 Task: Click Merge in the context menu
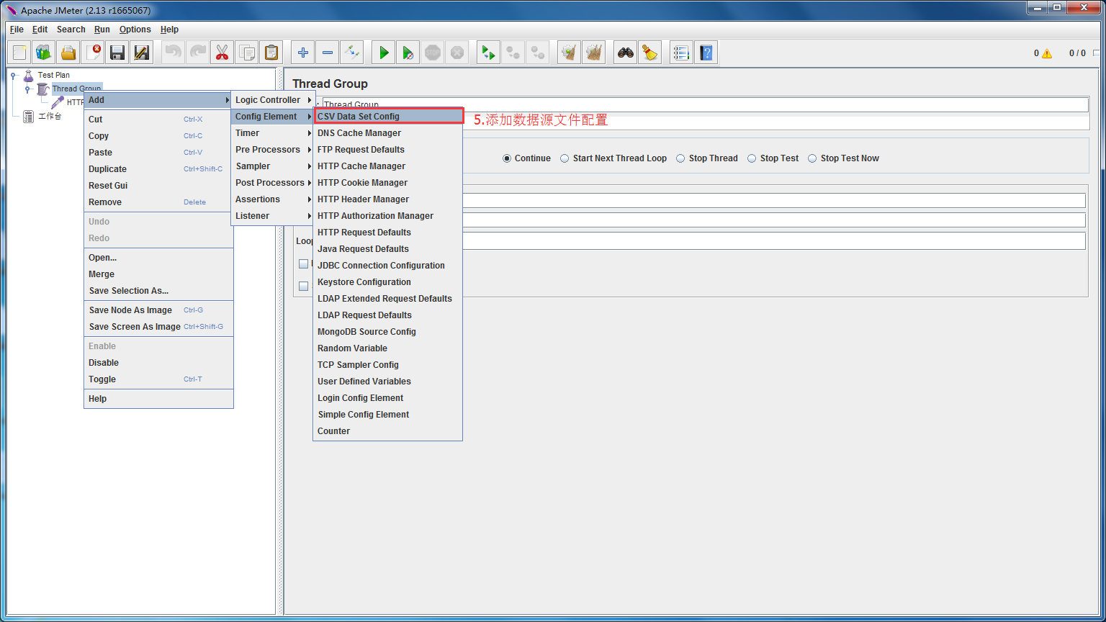pos(158,274)
